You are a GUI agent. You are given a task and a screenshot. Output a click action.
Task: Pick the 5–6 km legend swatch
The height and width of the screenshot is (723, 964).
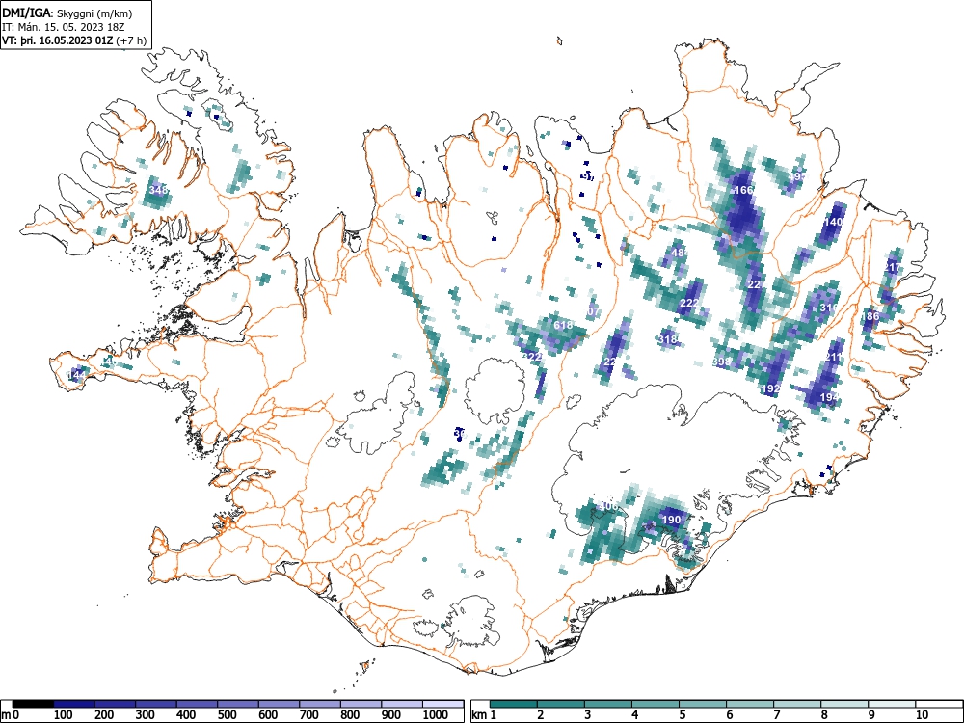703,704
